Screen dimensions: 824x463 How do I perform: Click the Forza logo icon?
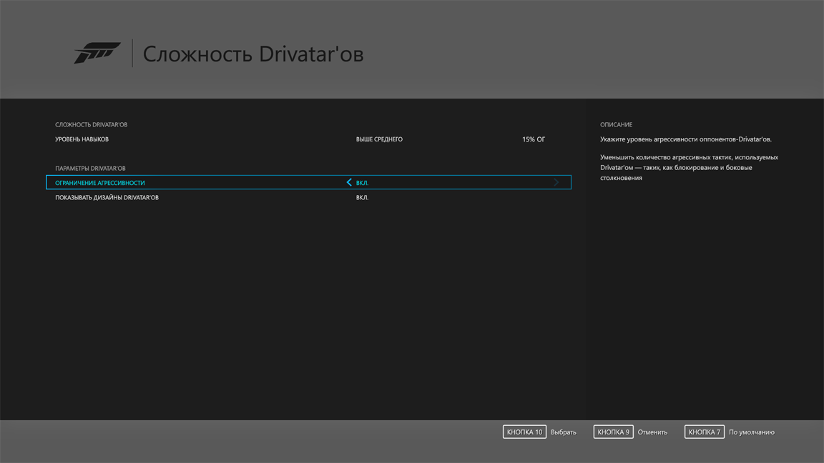(97, 52)
